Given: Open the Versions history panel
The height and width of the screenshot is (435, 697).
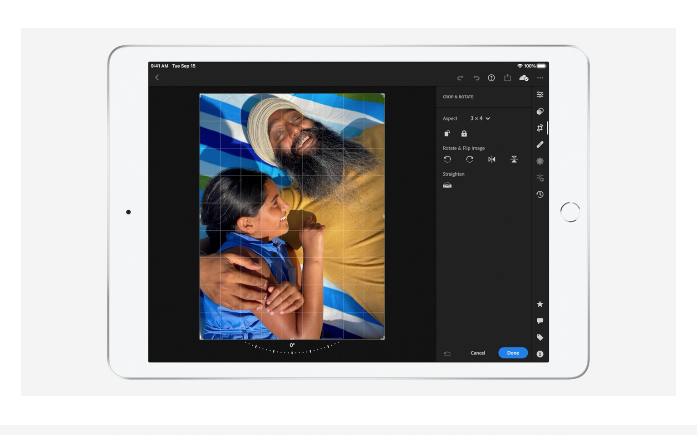Looking at the screenshot, I should point(540,194).
